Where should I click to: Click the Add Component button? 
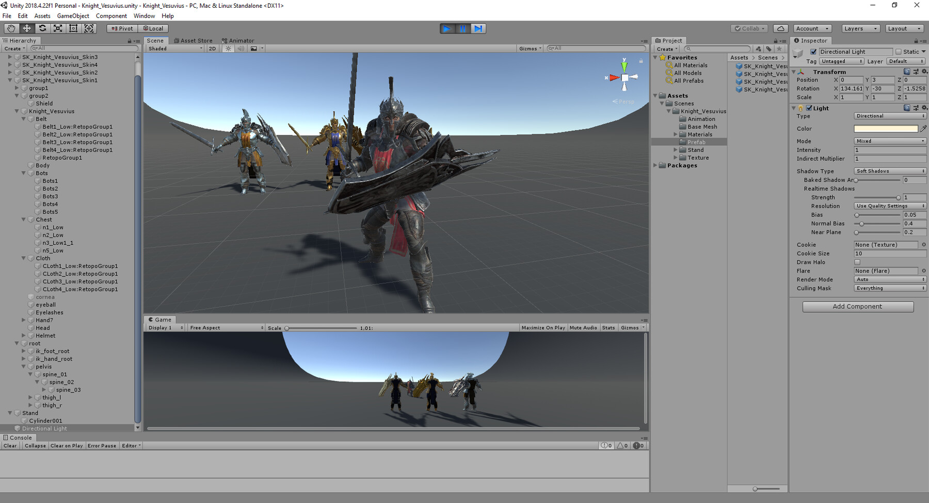pyautogui.click(x=858, y=307)
